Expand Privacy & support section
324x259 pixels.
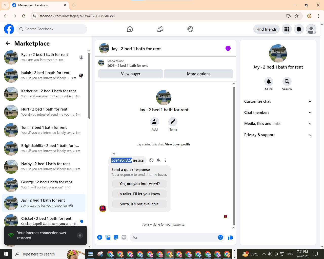[x=278, y=135]
